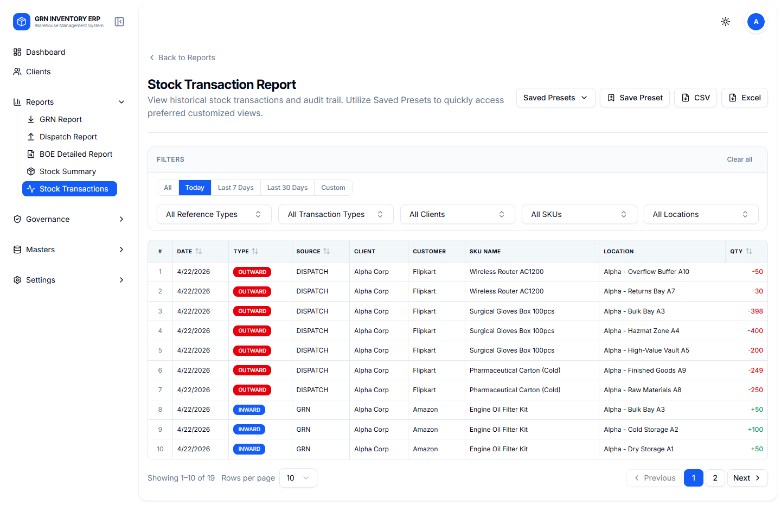The height and width of the screenshot is (505, 781).
Task: Expand the Saved Presets dropdown
Action: (555, 98)
